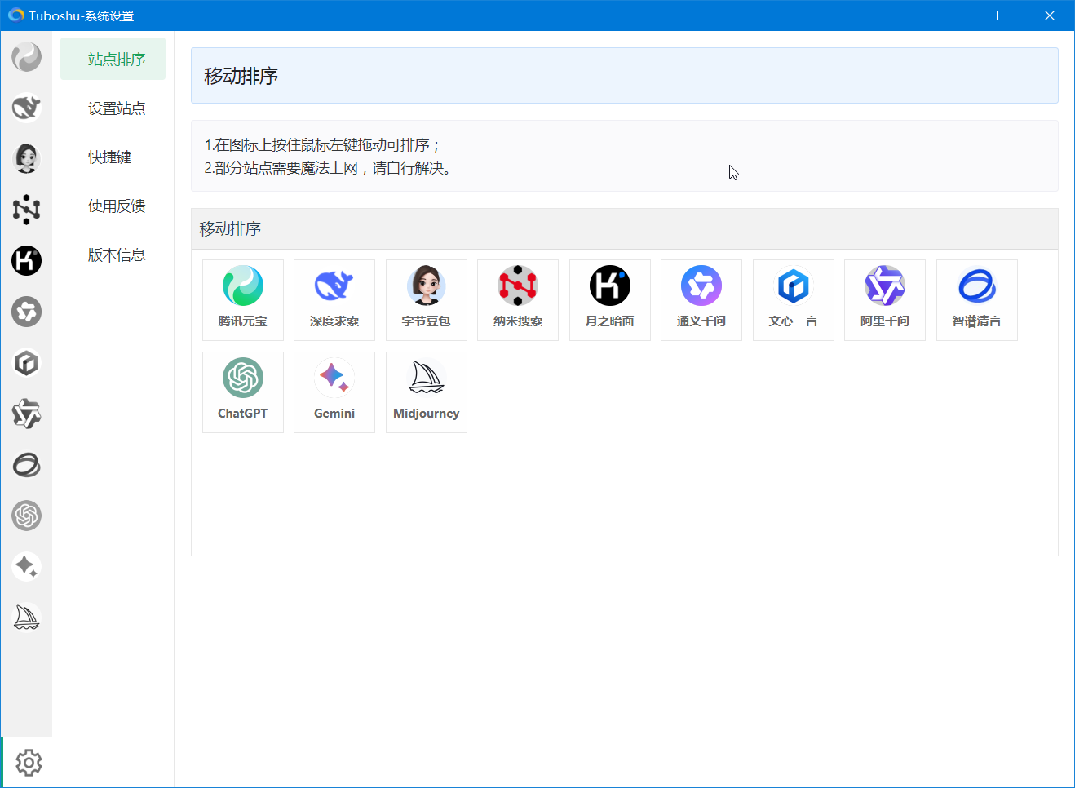Image resolution: width=1075 pixels, height=788 pixels.
Task: Select the Gemini site tile
Action: pos(334,392)
